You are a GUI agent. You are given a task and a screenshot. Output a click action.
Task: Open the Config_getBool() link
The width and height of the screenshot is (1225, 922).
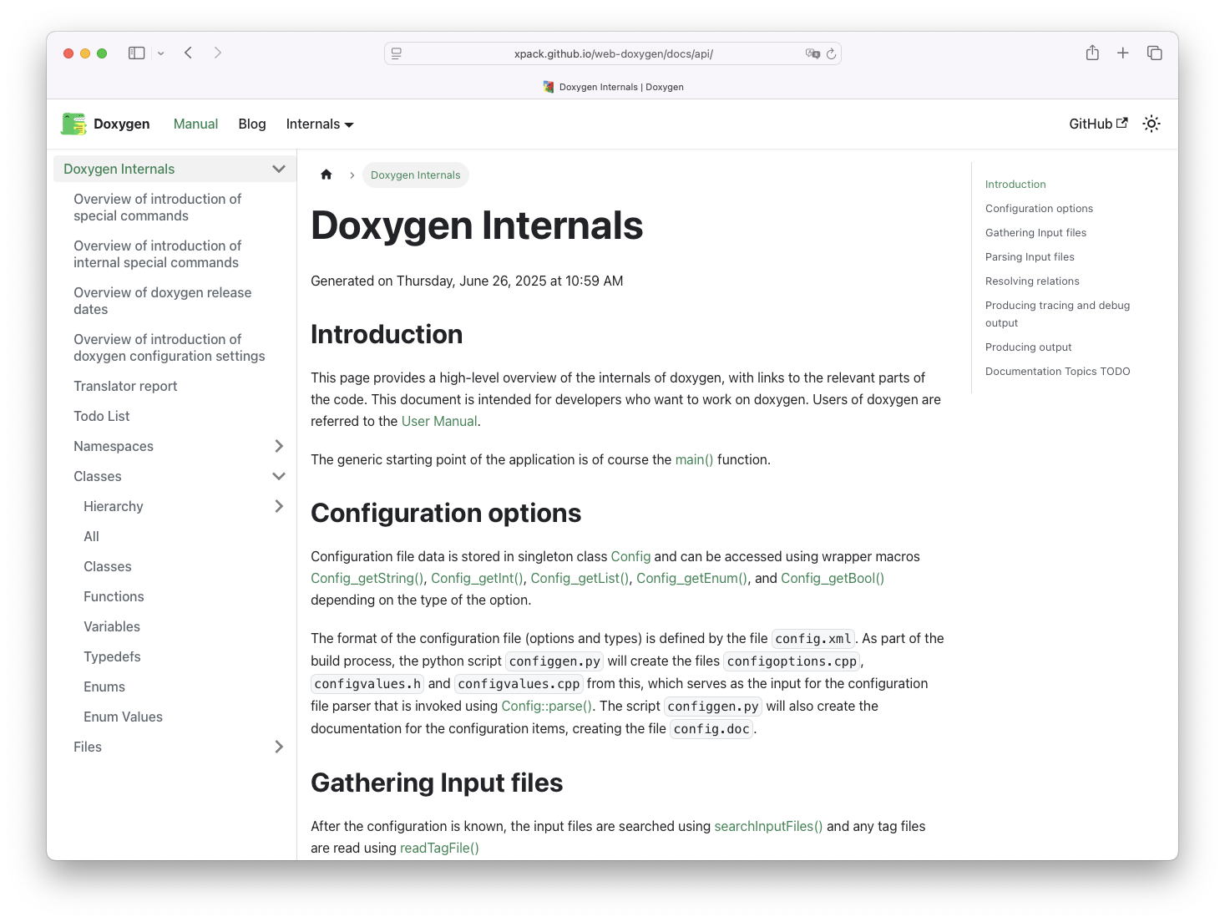click(x=833, y=578)
